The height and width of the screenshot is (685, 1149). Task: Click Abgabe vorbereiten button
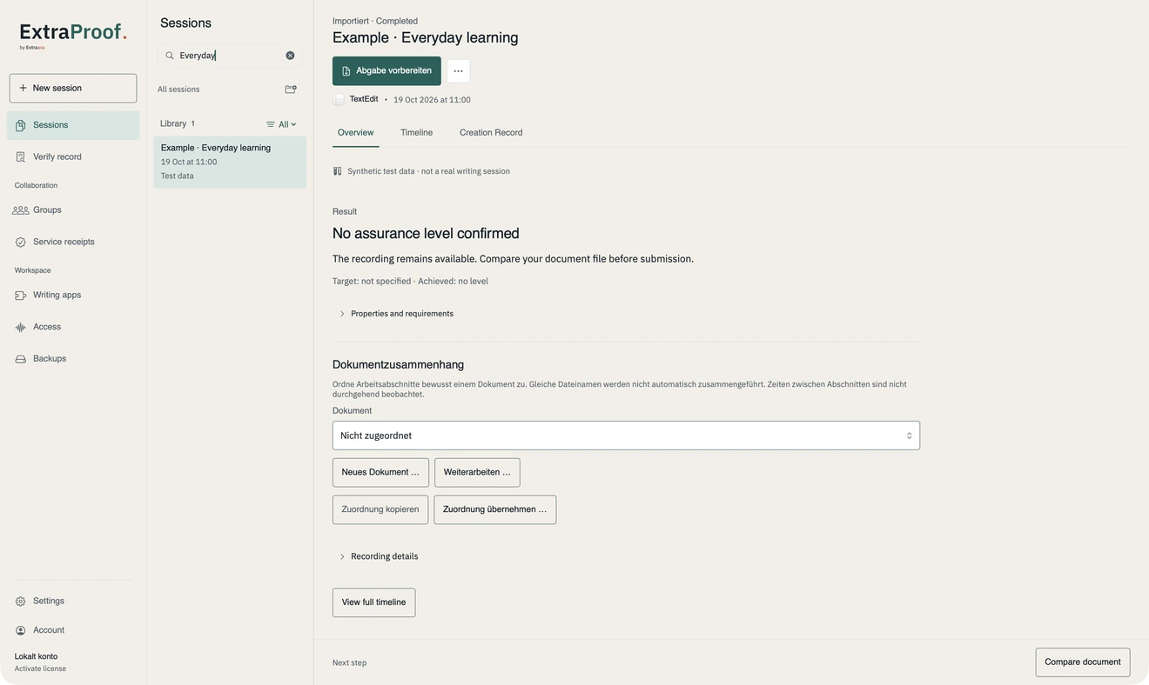coord(386,71)
